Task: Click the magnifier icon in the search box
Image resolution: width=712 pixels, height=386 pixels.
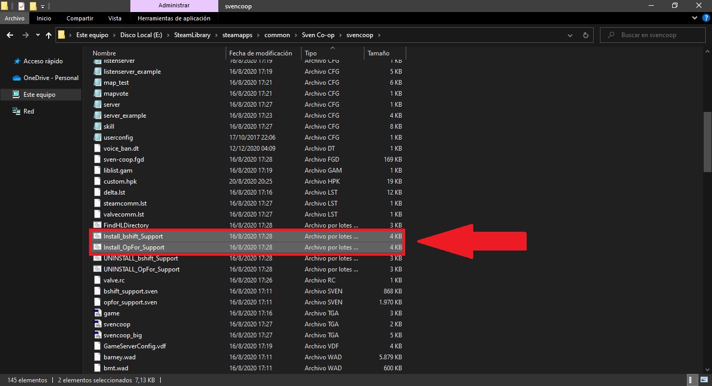Action: point(611,35)
